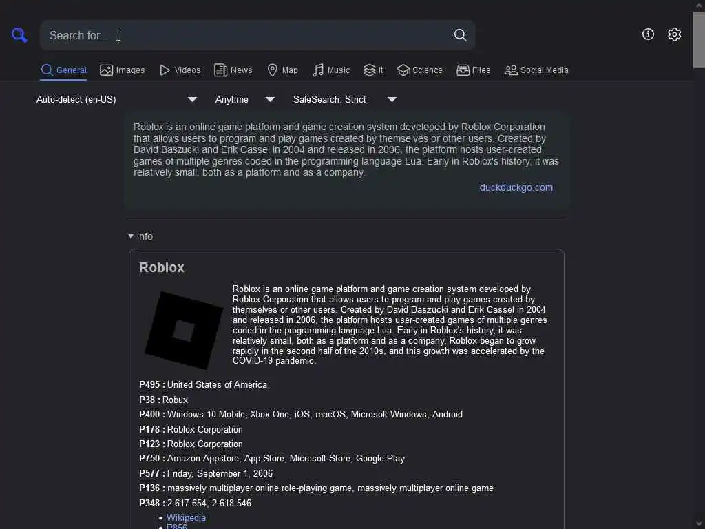Switch to the Science tab label

coord(427,70)
